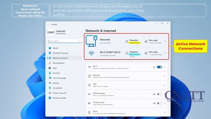Click Ethernet0 Properties info icon
This screenshot has height=119, width=211.
click(127, 42)
